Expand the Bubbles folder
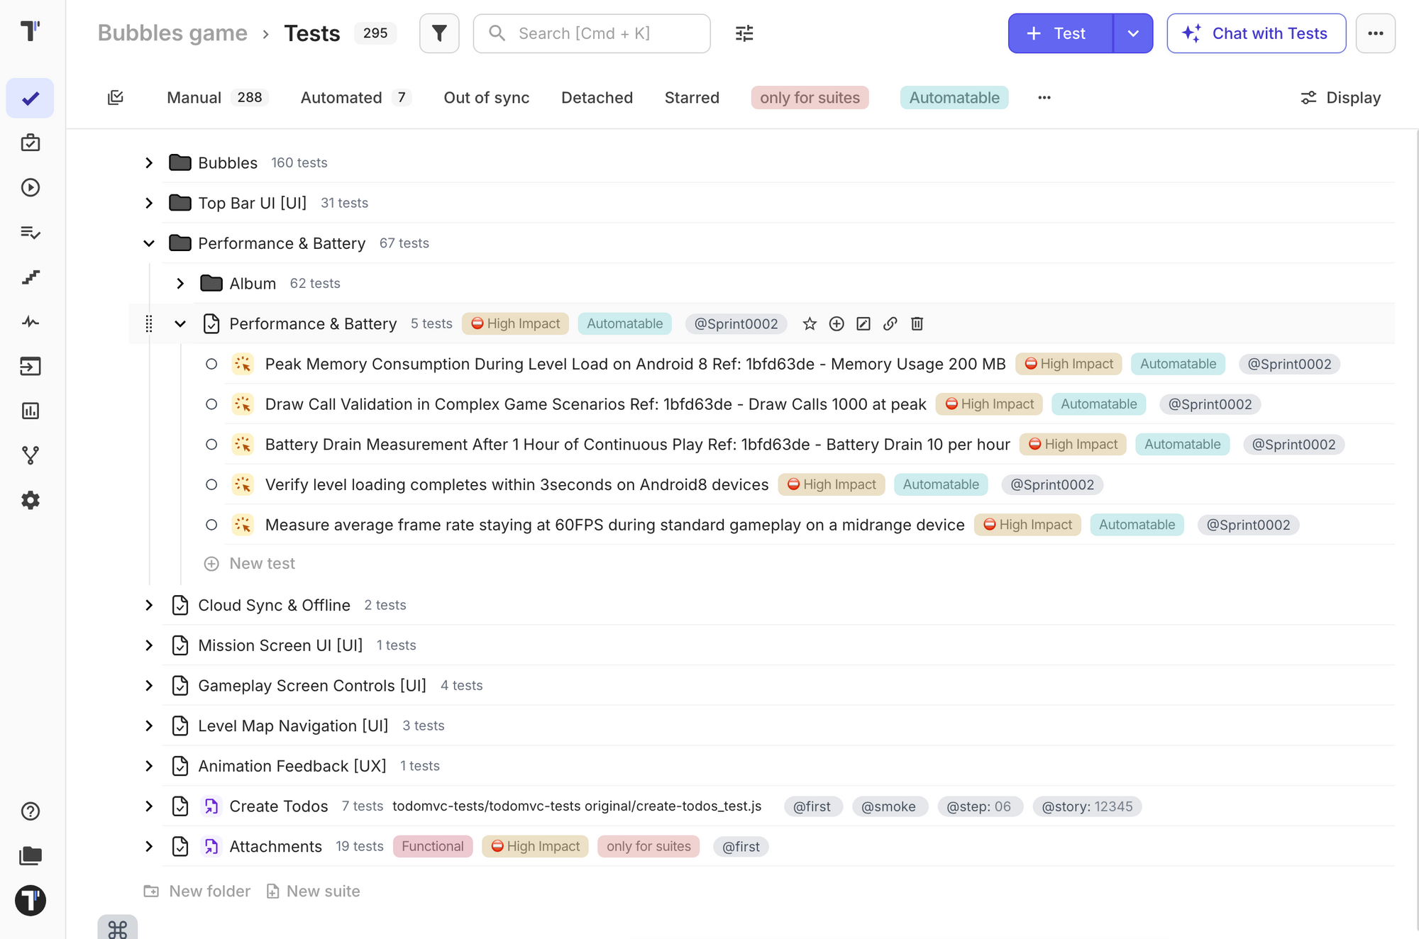 click(149, 162)
